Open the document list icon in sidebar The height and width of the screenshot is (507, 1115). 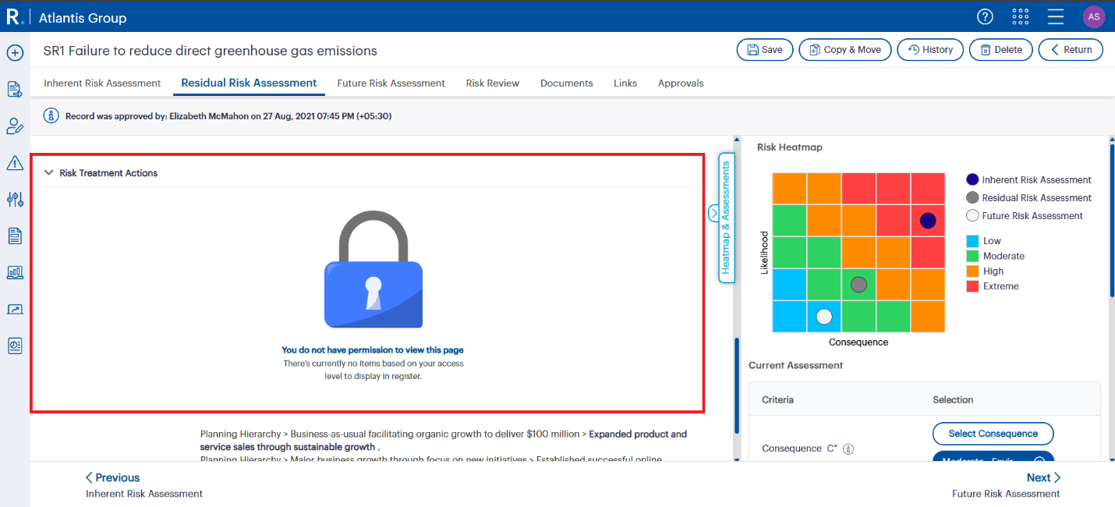point(15,236)
